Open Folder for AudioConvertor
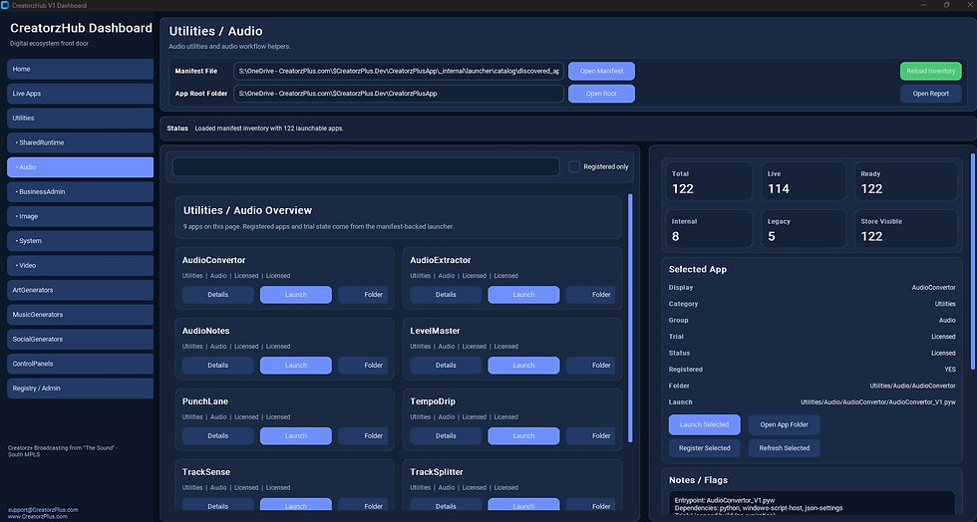The image size is (977, 522). (364, 295)
